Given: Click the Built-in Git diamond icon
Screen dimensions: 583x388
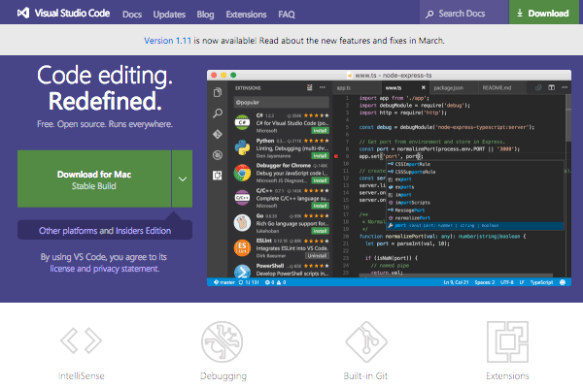Looking at the screenshot, I should (366, 341).
